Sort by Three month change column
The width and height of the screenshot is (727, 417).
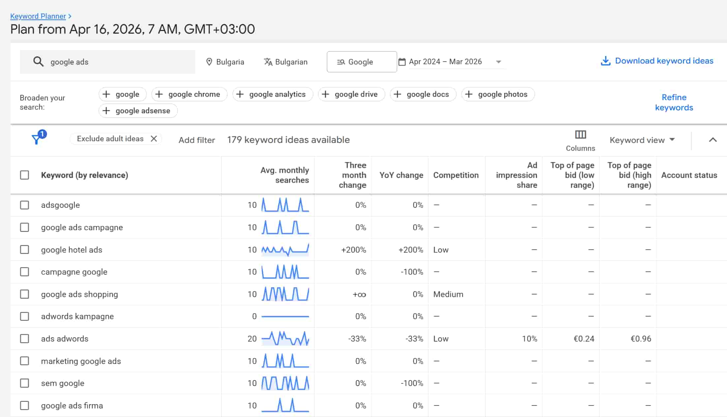353,175
